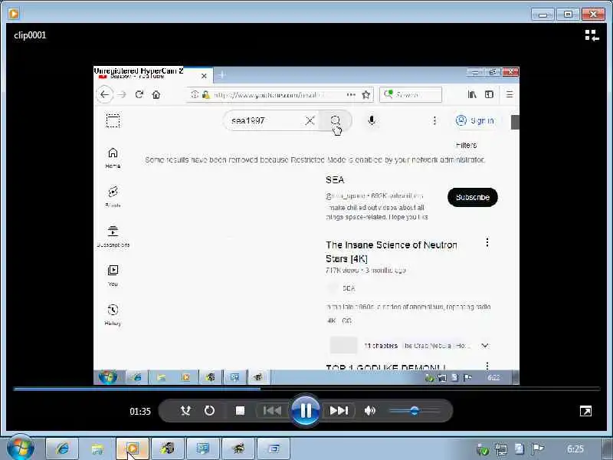Open Subscriptions in YouTube sidebar

(x=113, y=236)
